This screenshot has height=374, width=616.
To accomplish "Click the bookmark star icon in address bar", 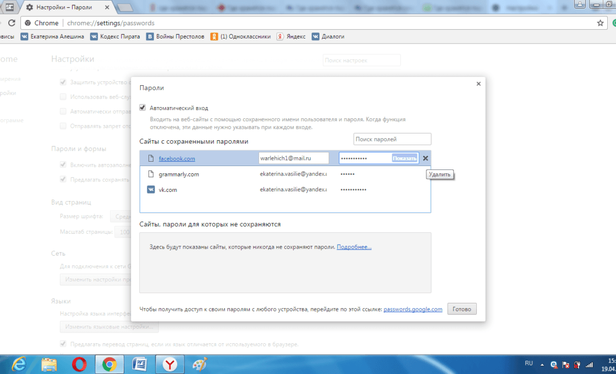I will [600, 23].
